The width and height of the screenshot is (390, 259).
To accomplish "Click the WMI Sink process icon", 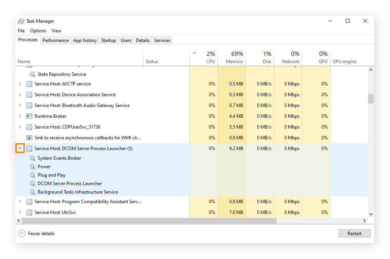I will pos(29,138).
